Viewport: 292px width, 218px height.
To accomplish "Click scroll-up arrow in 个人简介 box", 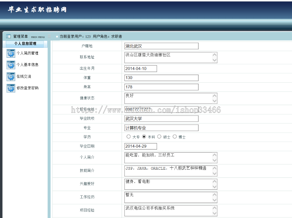I will point(214,155).
